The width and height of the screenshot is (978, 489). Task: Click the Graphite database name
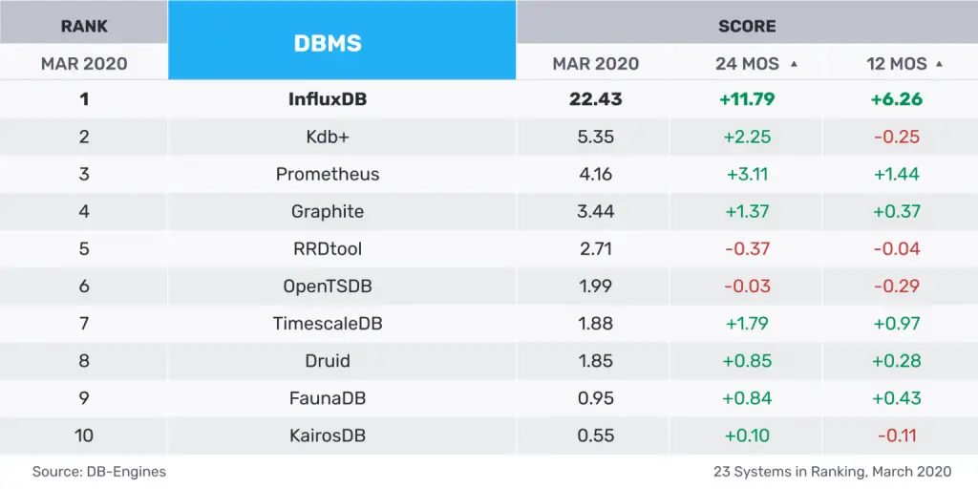(328, 211)
